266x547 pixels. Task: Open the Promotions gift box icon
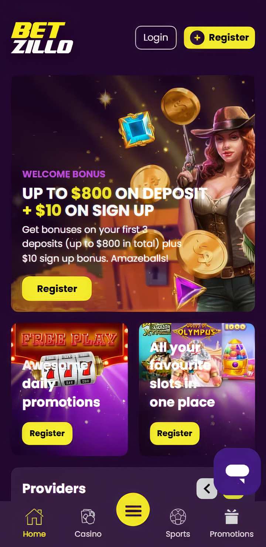pos(232,516)
